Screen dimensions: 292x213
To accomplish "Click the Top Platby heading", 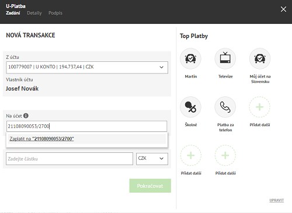I will tap(194, 36).
